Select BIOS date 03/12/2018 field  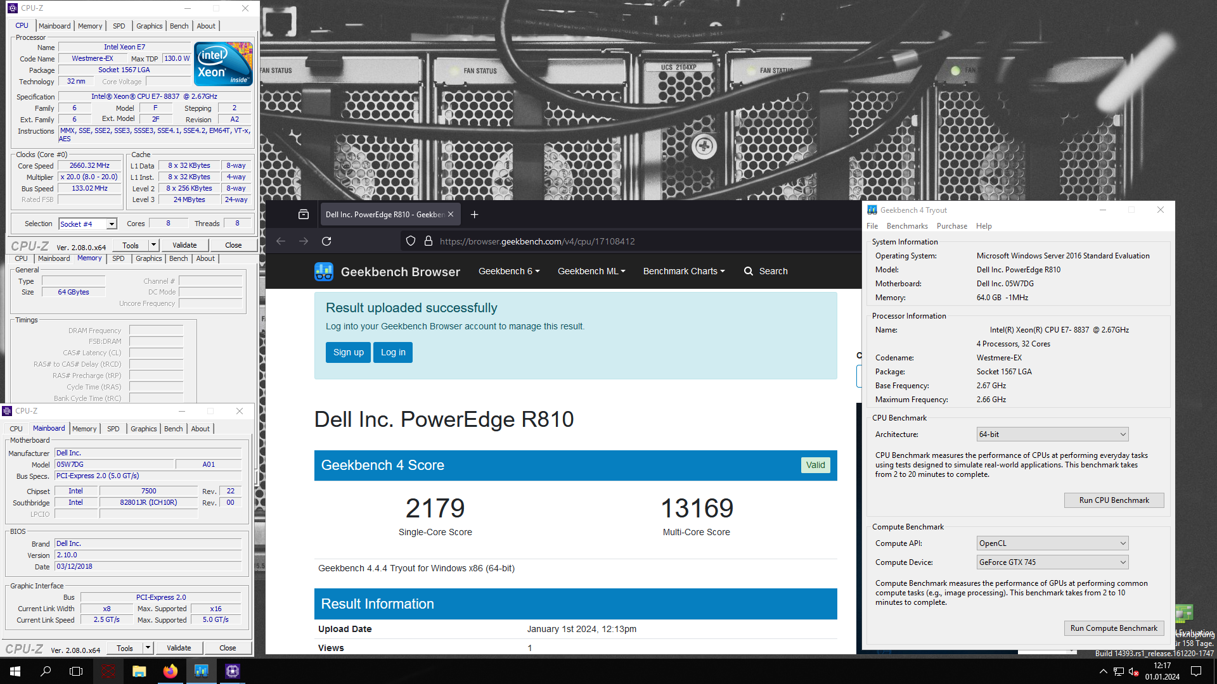pyautogui.click(x=148, y=567)
